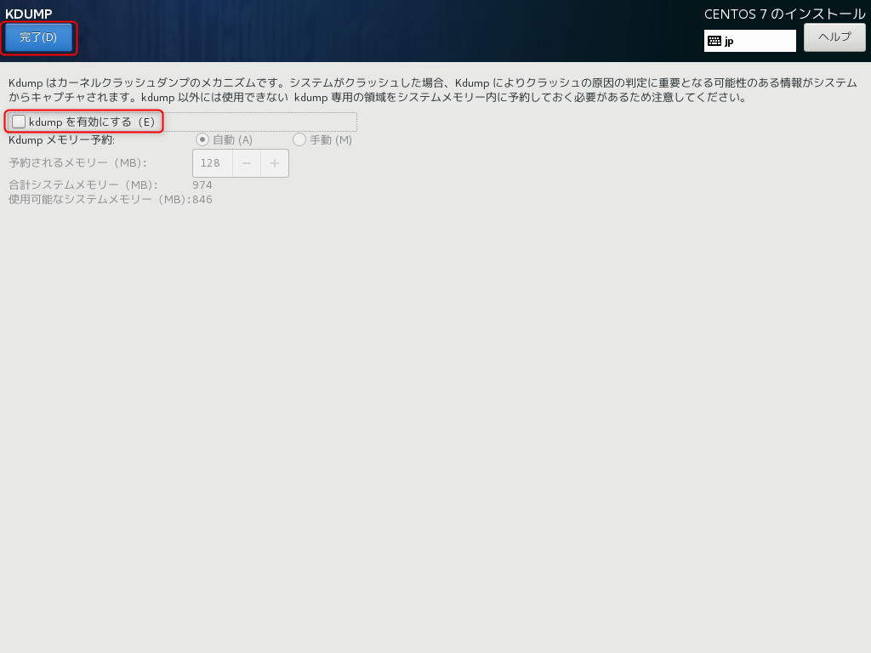Click the KDUMP title heading
Screen dimensions: 871x653
coord(29,14)
